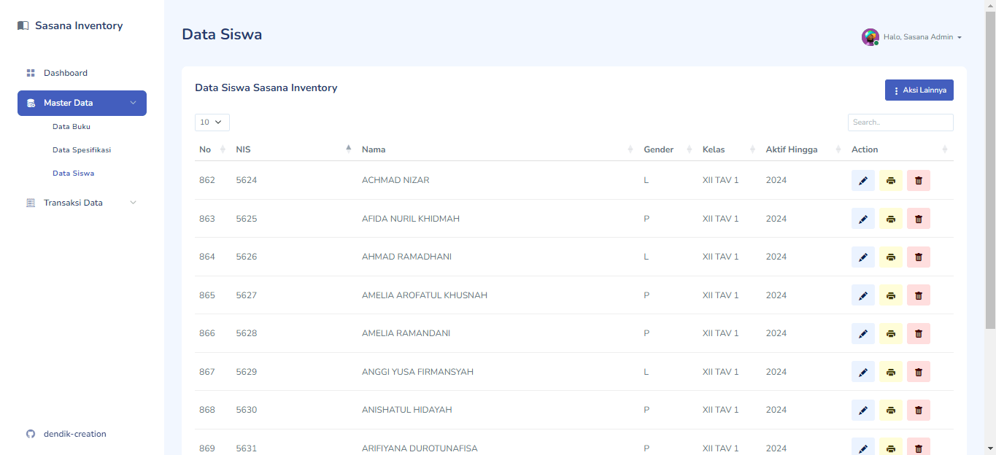Print AFIDA NURIL KHIDMAH row
The height and width of the screenshot is (455, 996).
pyautogui.click(x=891, y=219)
